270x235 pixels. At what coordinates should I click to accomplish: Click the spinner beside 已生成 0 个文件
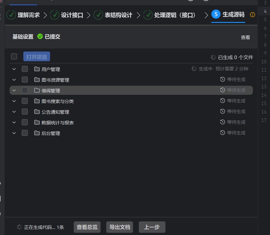click(213, 57)
